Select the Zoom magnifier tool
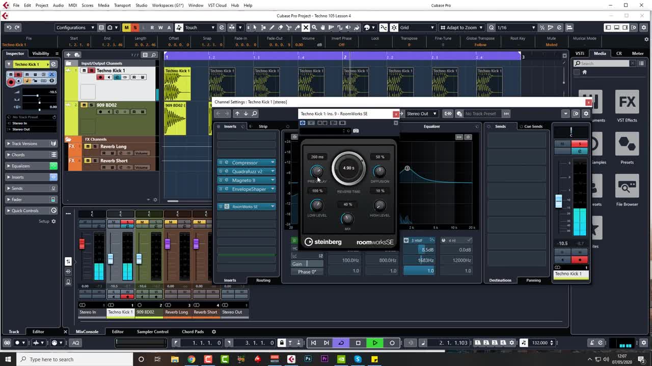 [x=314, y=27]
